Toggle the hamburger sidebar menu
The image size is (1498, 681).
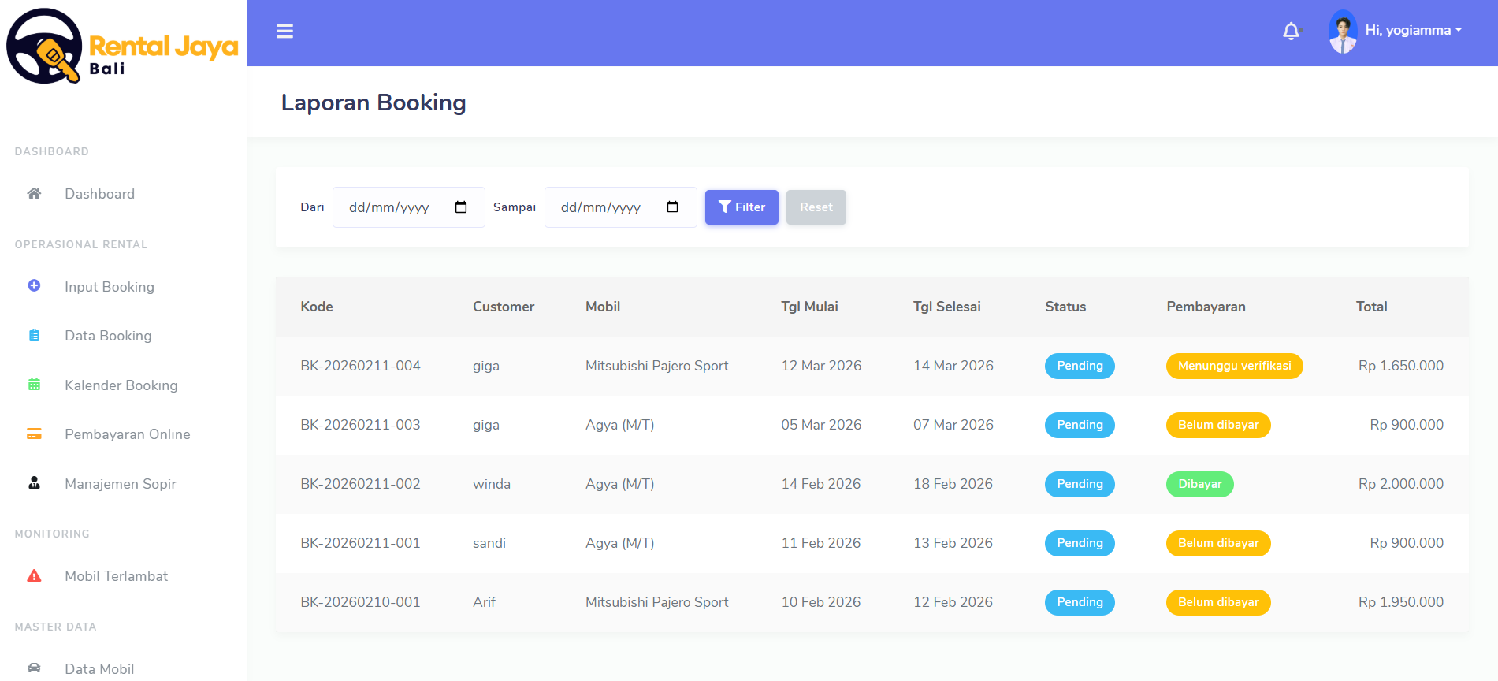tap(284, 32)
